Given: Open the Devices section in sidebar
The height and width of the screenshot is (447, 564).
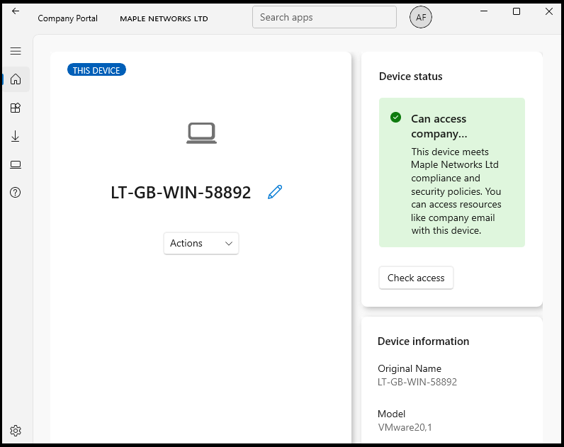Looking at the screenshot, I should (16, 164).
